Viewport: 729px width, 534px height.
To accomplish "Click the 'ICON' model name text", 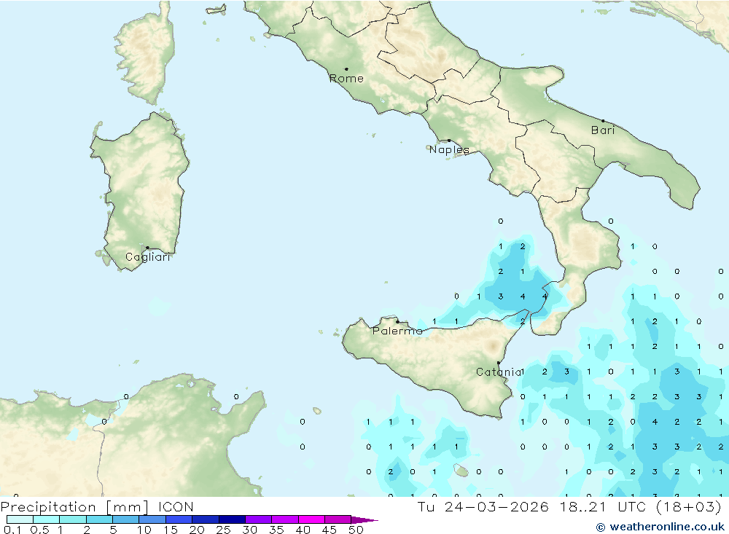I will [x=176, y=506].
